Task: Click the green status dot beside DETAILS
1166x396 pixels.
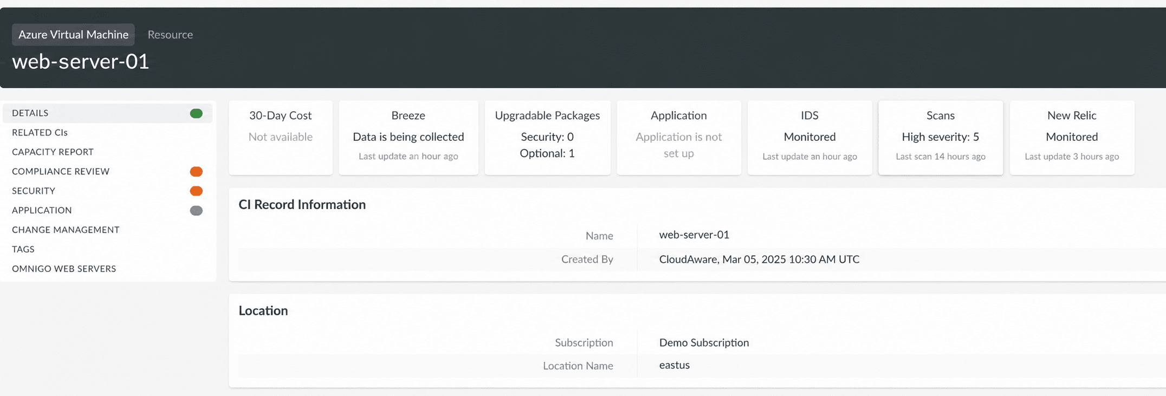Action: pyautogui.click(x=196, y=113)
